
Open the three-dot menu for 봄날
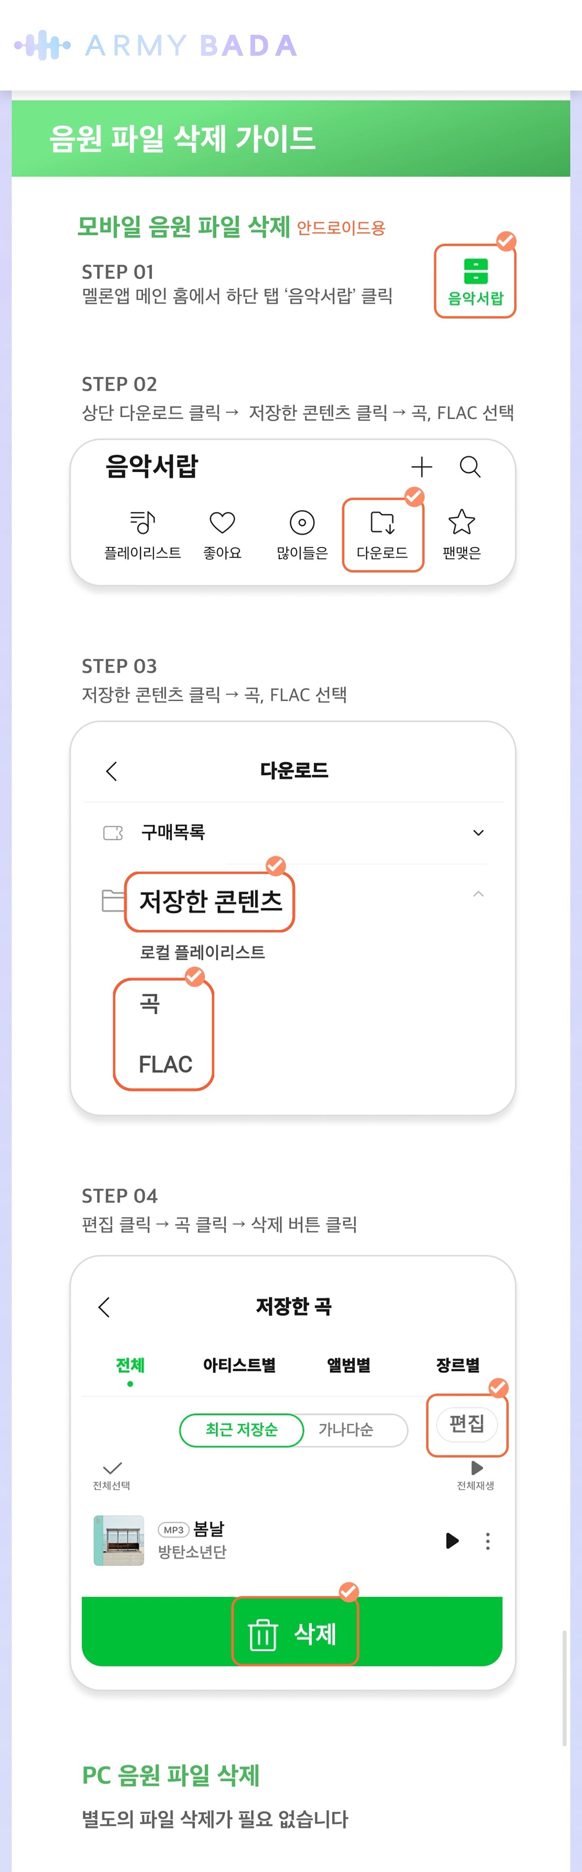pos(487,1541)
